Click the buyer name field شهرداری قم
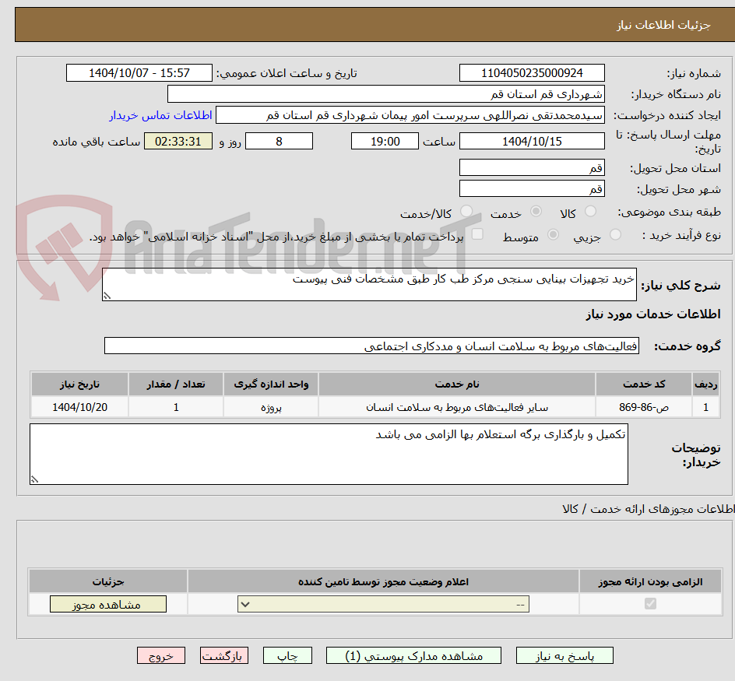The width and height of the screenshot is (735, 681). (385, 94)
